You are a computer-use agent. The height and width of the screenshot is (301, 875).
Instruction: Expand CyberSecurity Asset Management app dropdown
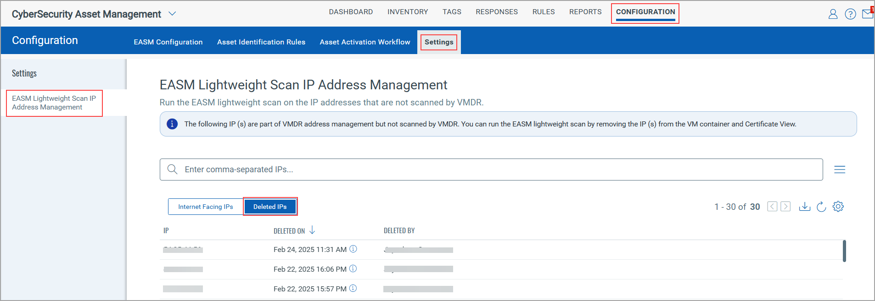pyautogui.click(x=172, y=14)
